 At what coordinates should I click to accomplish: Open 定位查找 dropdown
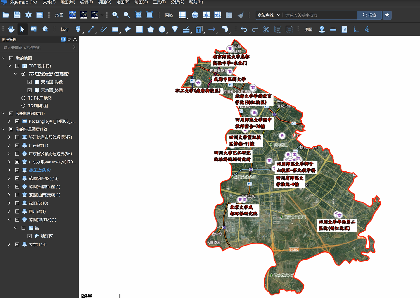pyautogui.click(x=268, y=15)
